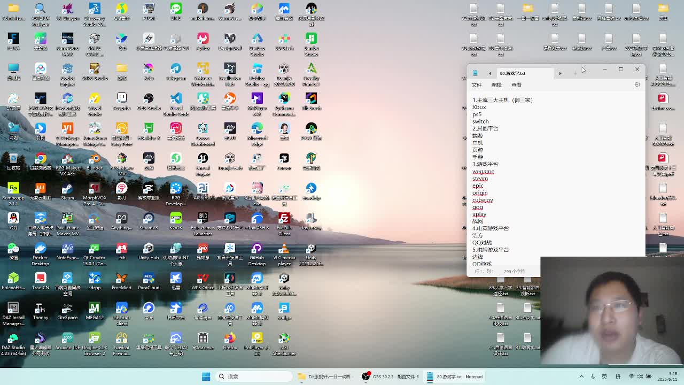Open Microsoft Edge desktop shortcut

(x=257, y=134)
